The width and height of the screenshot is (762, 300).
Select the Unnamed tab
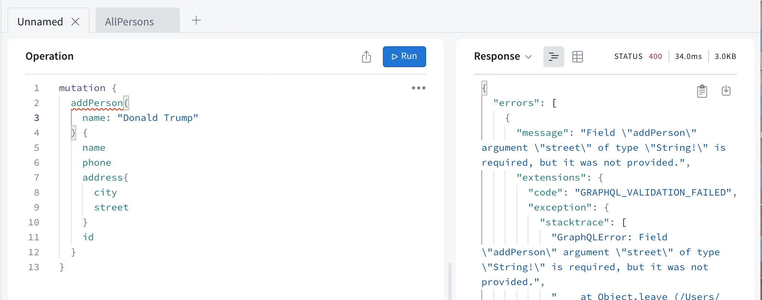40,22
